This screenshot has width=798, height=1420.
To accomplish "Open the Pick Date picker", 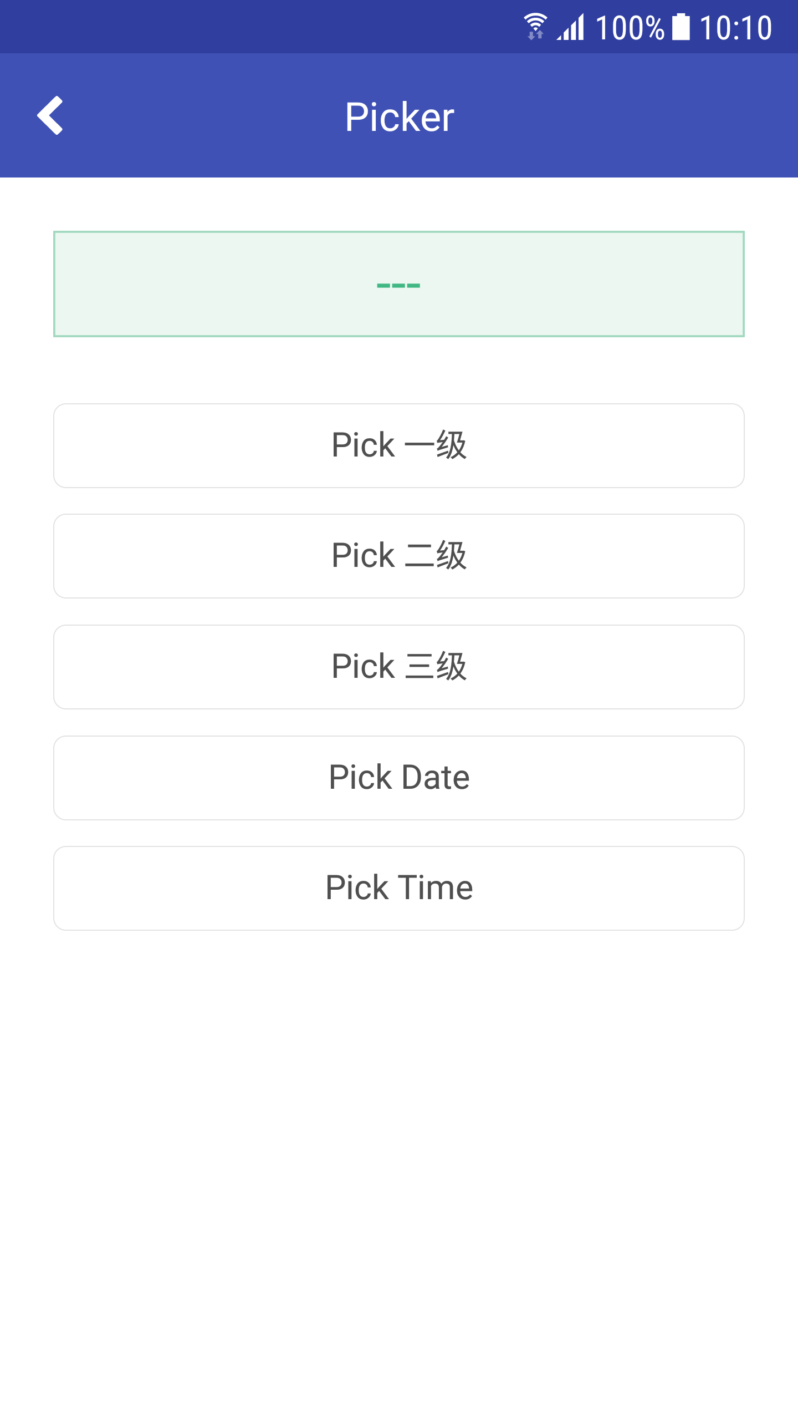I will click(x=399, y=778).
